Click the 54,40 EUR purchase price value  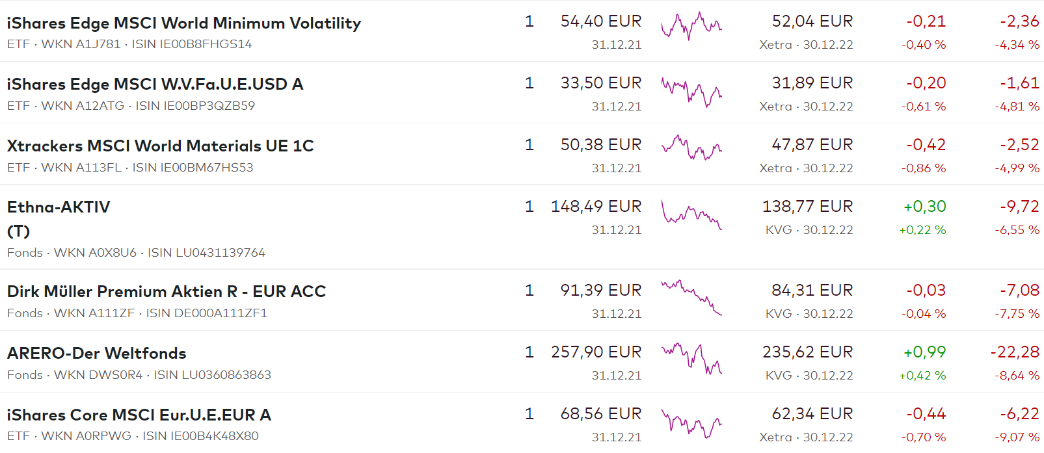[x=600, y=21]
